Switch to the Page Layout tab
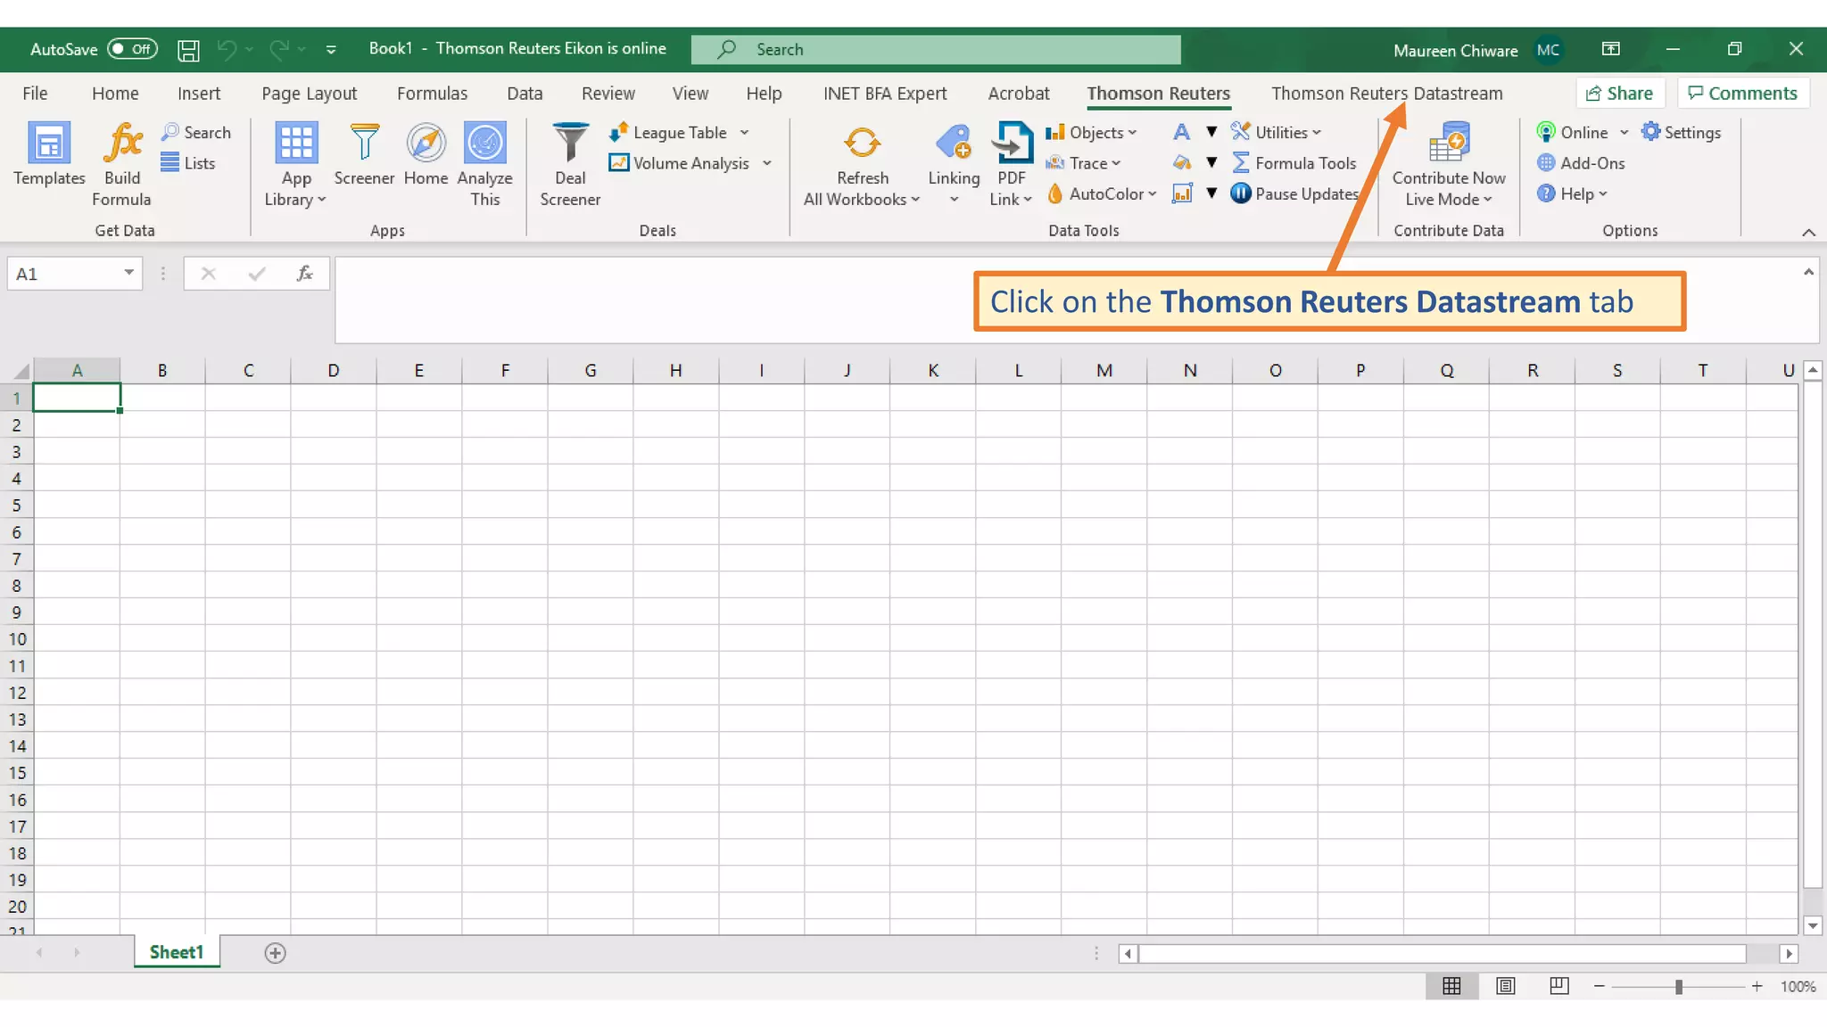This screenshot has height=1027, width=1827. [309, 94]
